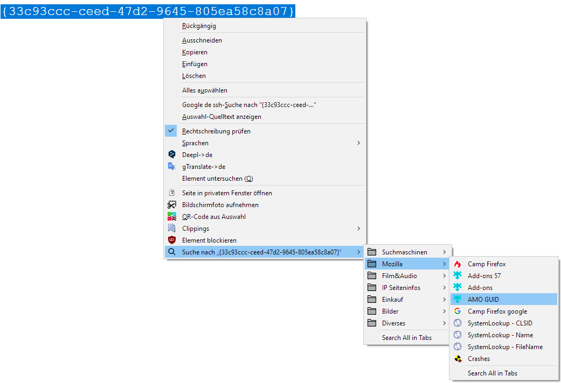The image size is (561, 383).
Task: Open Auswahl-Quelltext anzeigen
Action: tap(265, 117)
